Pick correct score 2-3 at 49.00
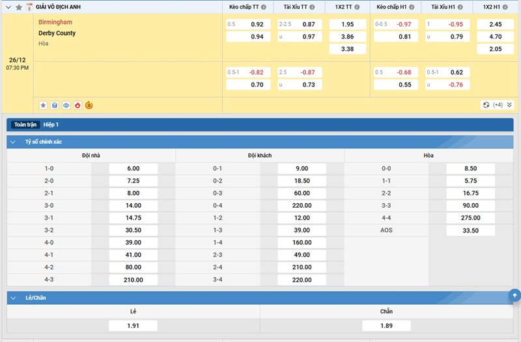Image resolution: width=521 pixels, height=342 pixels. click(x=302, y=255)
